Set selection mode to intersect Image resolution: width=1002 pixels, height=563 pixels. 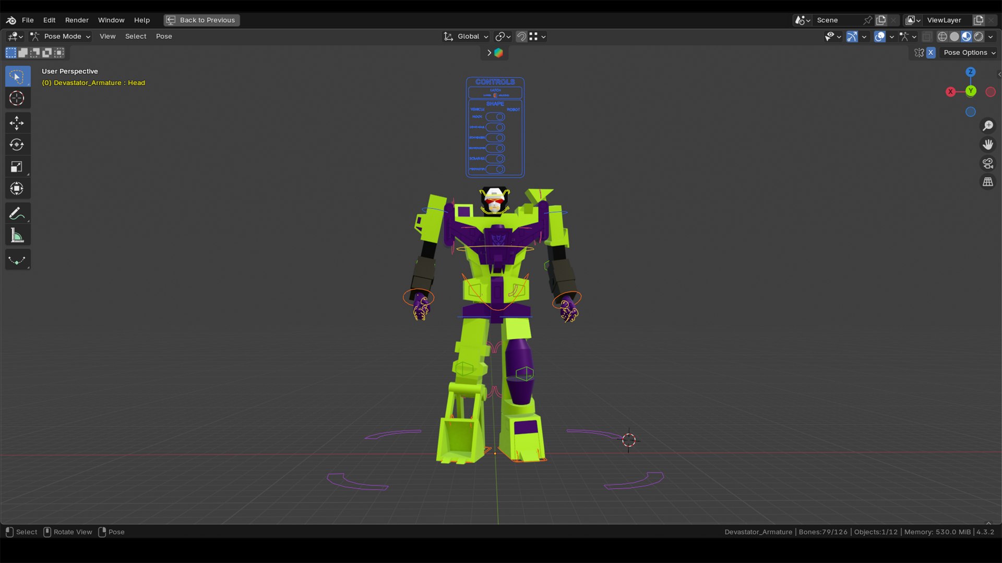click(x=59, y=53)
